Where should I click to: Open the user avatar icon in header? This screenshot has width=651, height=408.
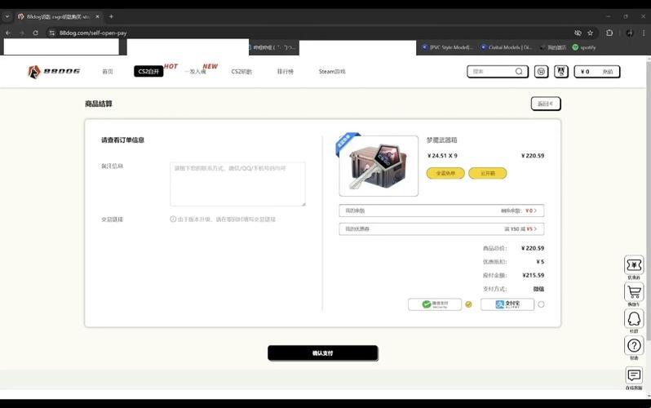coord(561,72)
